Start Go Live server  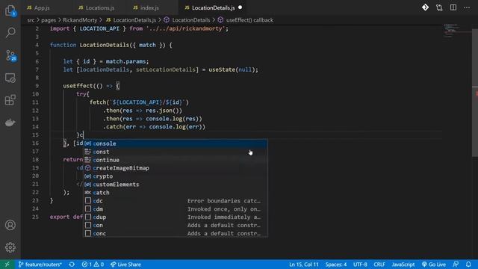434,265
